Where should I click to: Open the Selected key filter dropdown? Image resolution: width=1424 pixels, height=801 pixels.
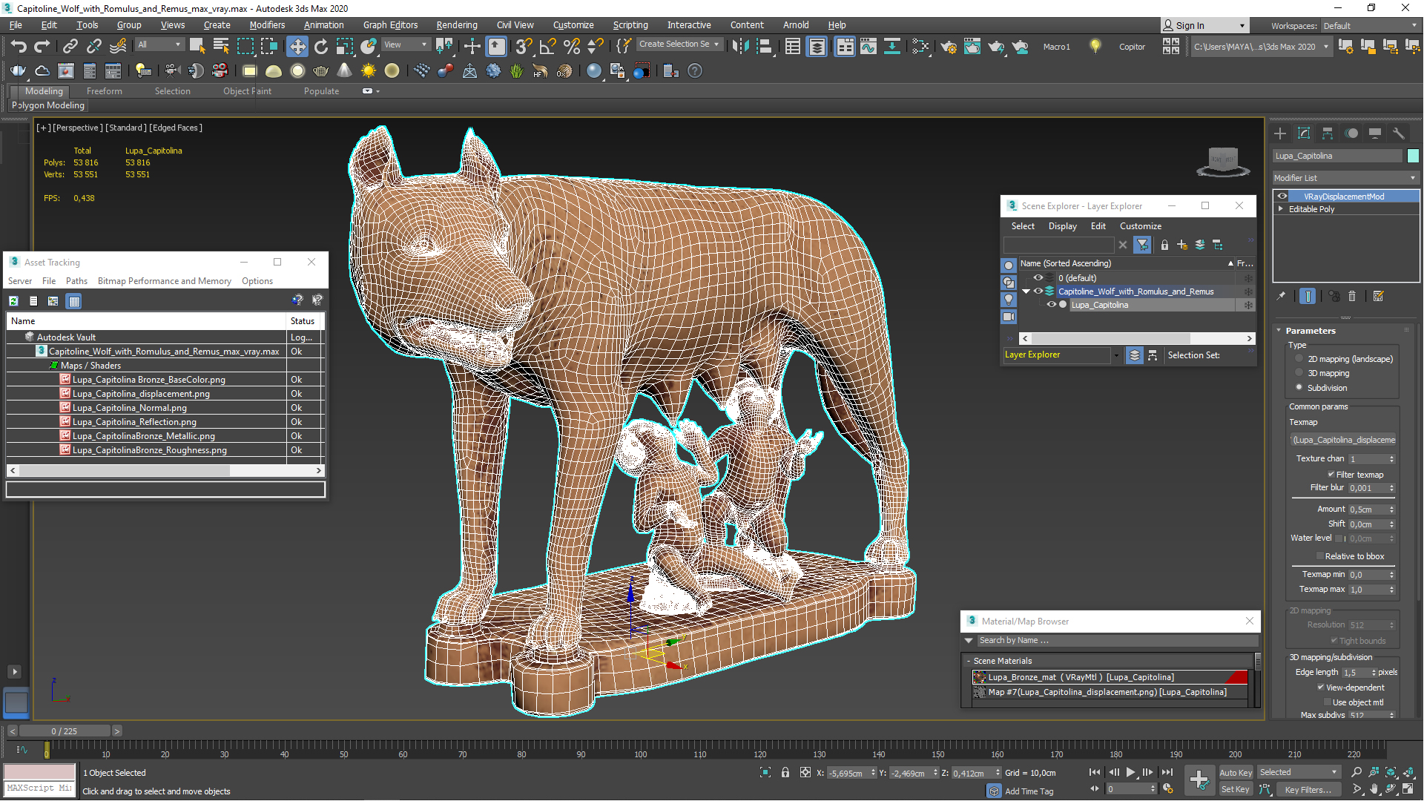tap(1299, 772)
